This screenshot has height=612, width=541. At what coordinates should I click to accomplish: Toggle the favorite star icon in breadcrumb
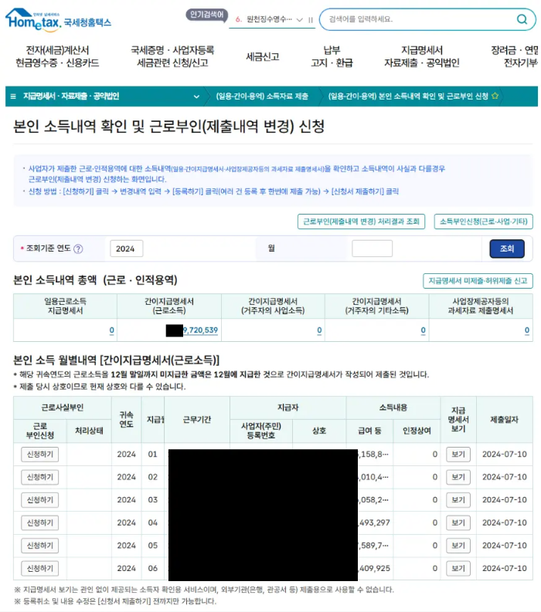pyautogui.click(x=495, y=96)
